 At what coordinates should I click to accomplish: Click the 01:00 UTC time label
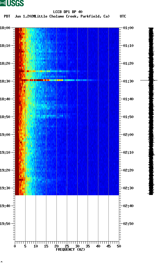point(128,28)
